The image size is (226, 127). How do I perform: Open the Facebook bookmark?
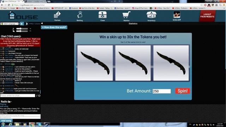[x=73, y=8]
